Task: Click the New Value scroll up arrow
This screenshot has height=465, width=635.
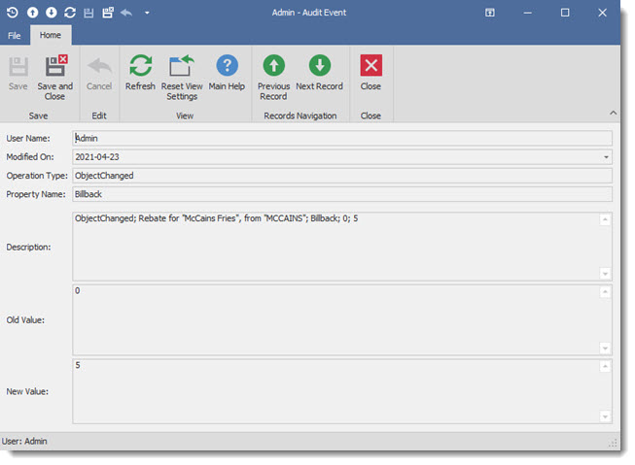Action: pos(605,366)
